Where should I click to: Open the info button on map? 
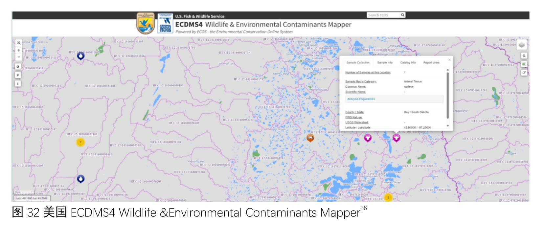tap(18, 83)
